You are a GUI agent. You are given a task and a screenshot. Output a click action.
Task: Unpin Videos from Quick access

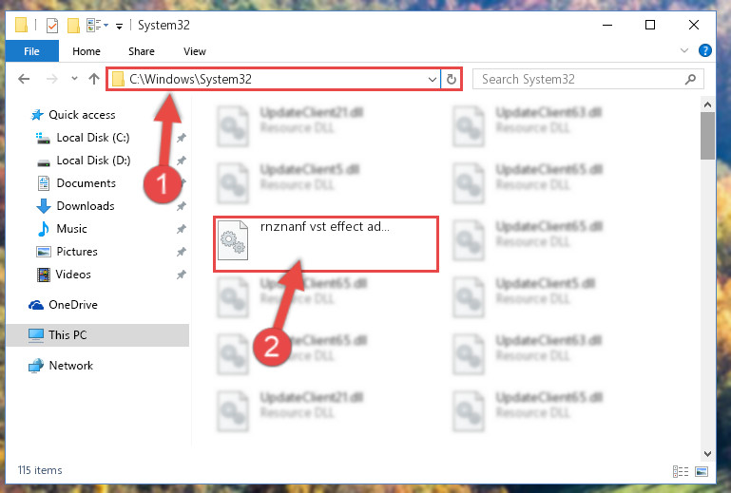pos(182,275)
